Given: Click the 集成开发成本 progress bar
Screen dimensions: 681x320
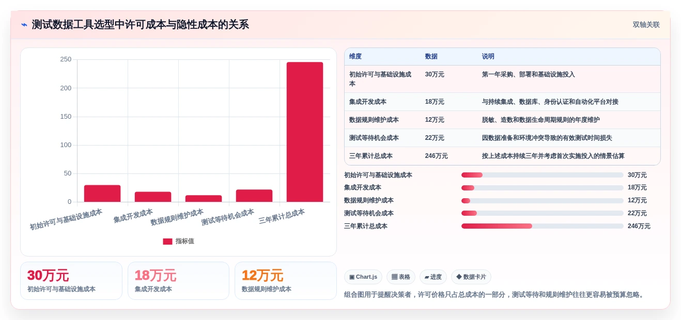Looking at the screenshot, I should point(543,188).
